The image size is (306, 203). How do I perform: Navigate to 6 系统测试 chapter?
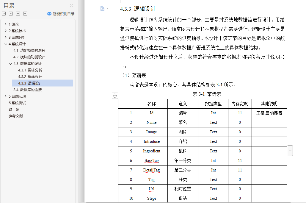[x=17, y=103]
